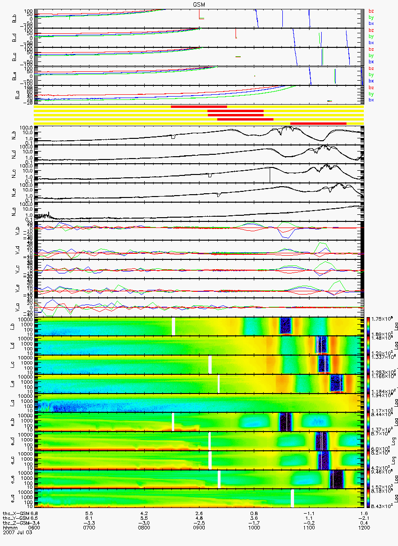Click the e_d spectrogram axis label
The width and height of the screenshot is (398, 546).
point(12,441)
